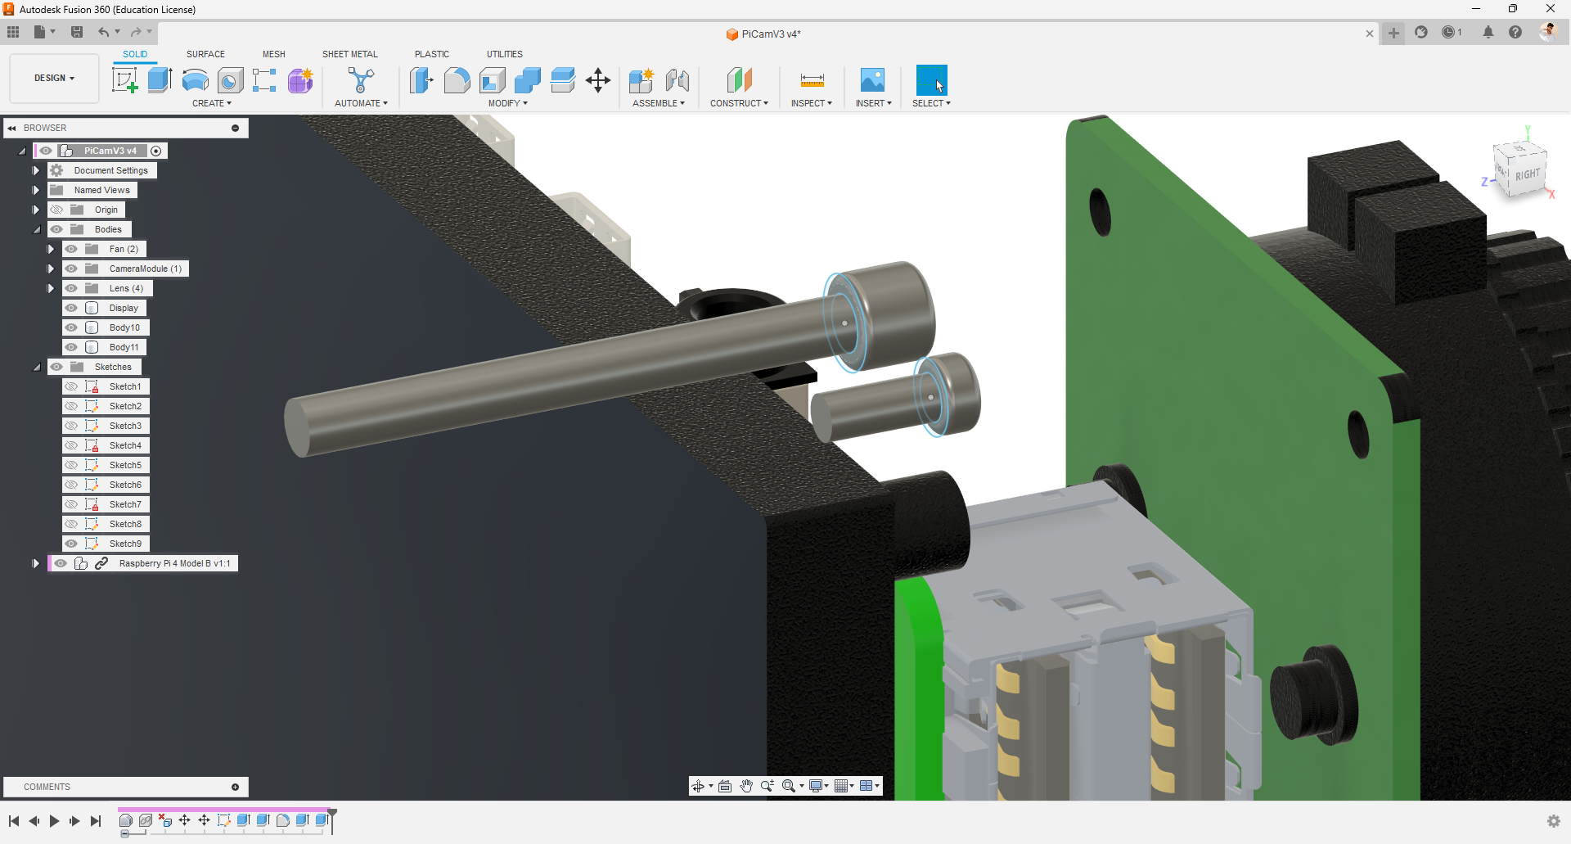Open the Data Panel grid icon

coord(13,32)
